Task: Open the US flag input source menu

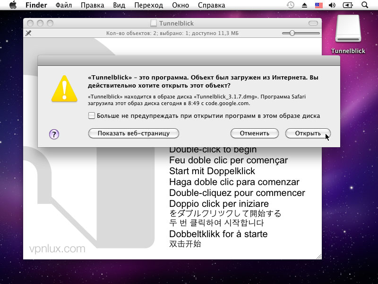Action: pos(318,5)
